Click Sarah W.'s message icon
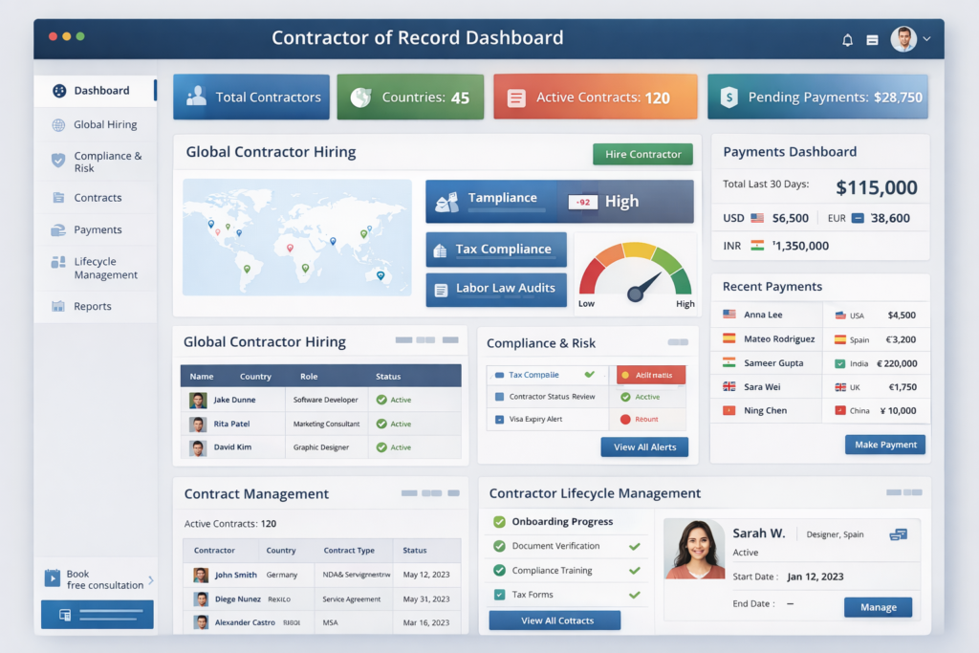The height and width of the screenshot is (653, 979). (x=898, y=534)
